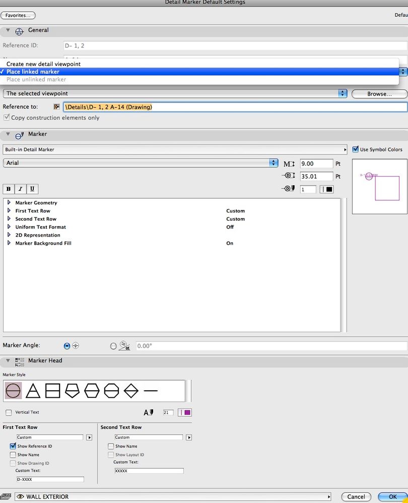
Task: Expand First Text Row parameters
Action: (9, 210)
